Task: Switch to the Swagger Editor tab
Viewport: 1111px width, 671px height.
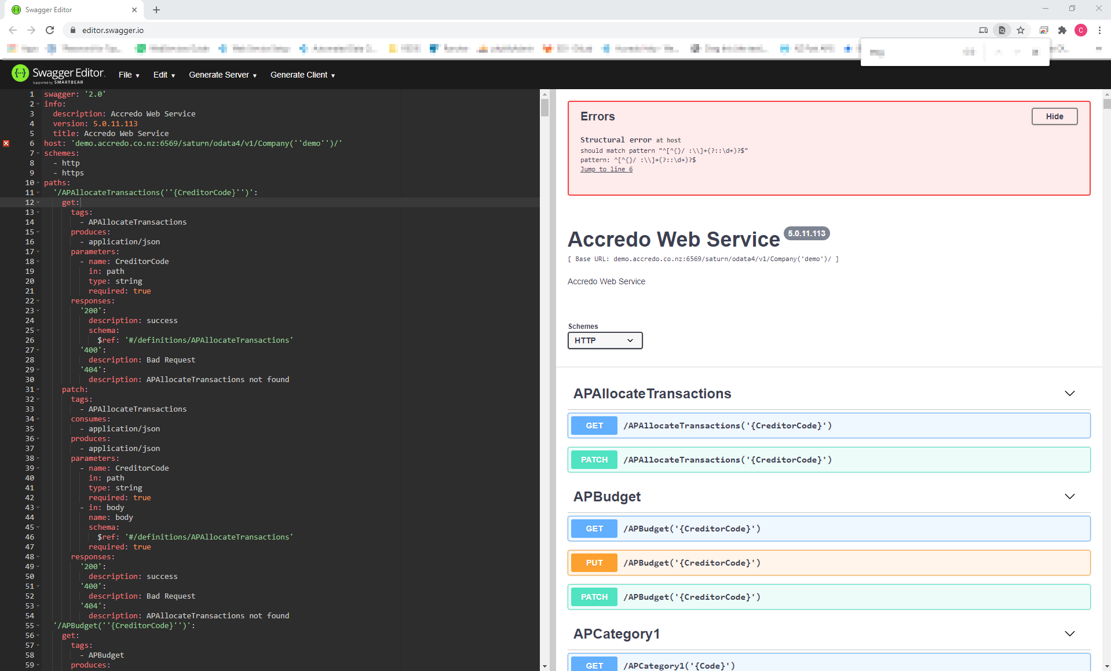Action: (x=74, y=10)
